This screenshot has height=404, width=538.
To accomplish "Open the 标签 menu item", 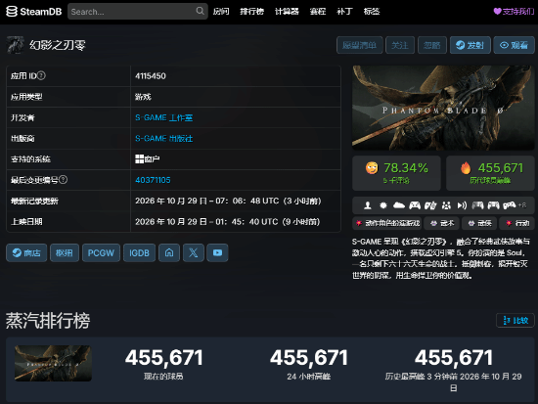I will click(x=372, y=12).
